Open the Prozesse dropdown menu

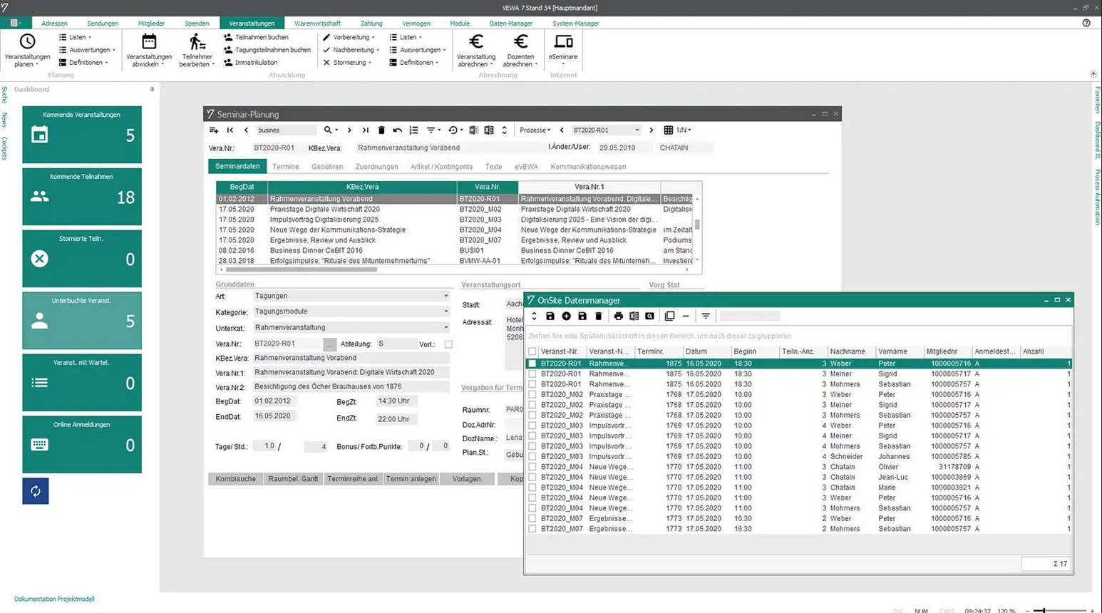click(535, 130)
